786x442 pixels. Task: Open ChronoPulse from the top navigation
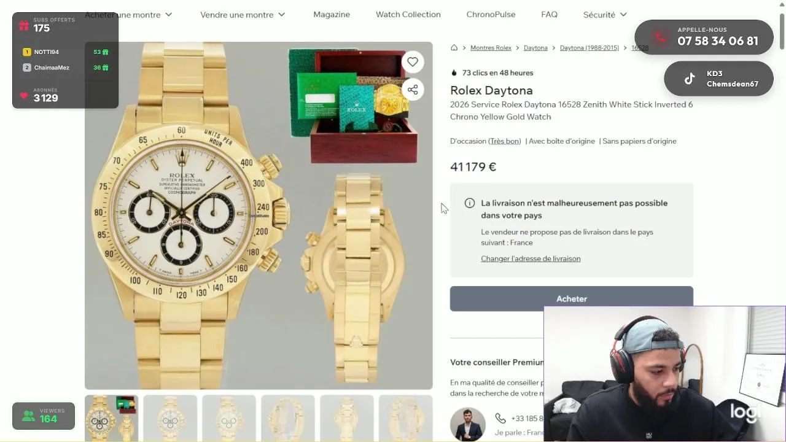[x=491, y=15]
